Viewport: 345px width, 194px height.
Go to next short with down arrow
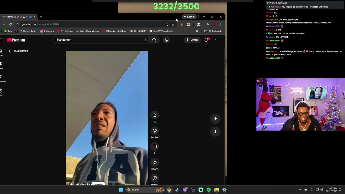215,132
